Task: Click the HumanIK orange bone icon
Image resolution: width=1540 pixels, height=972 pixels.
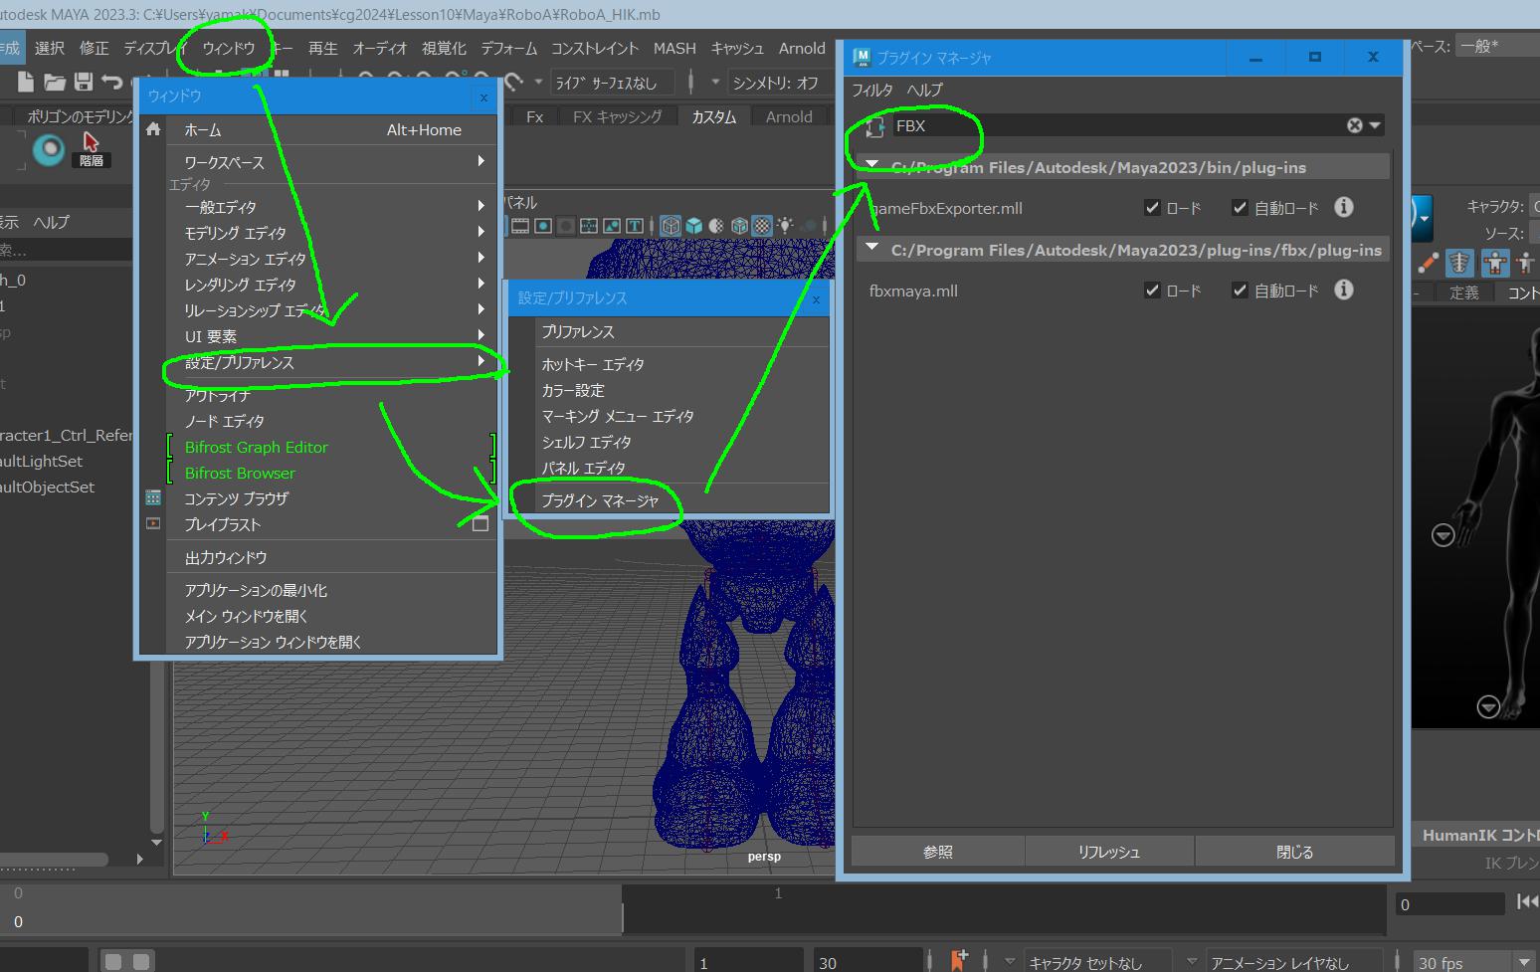Action: 1428,264
